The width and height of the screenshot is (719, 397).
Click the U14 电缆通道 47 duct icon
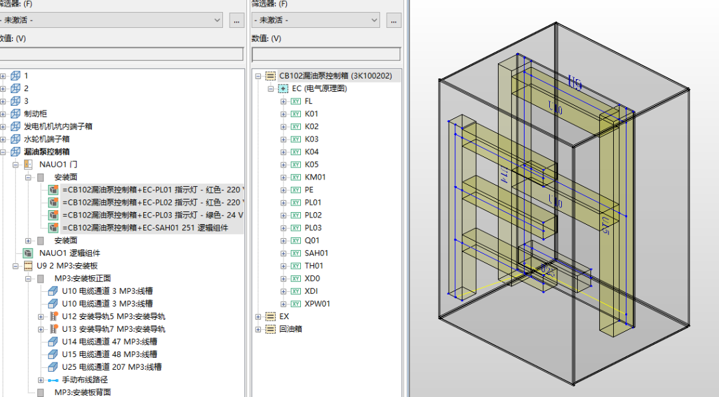pyautogui.click(x=53, y=342)
